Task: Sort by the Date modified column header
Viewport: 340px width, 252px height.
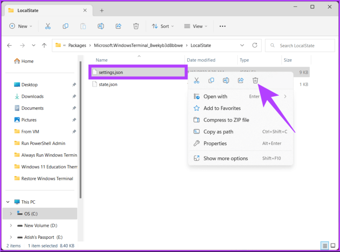Action: [201, 60]
